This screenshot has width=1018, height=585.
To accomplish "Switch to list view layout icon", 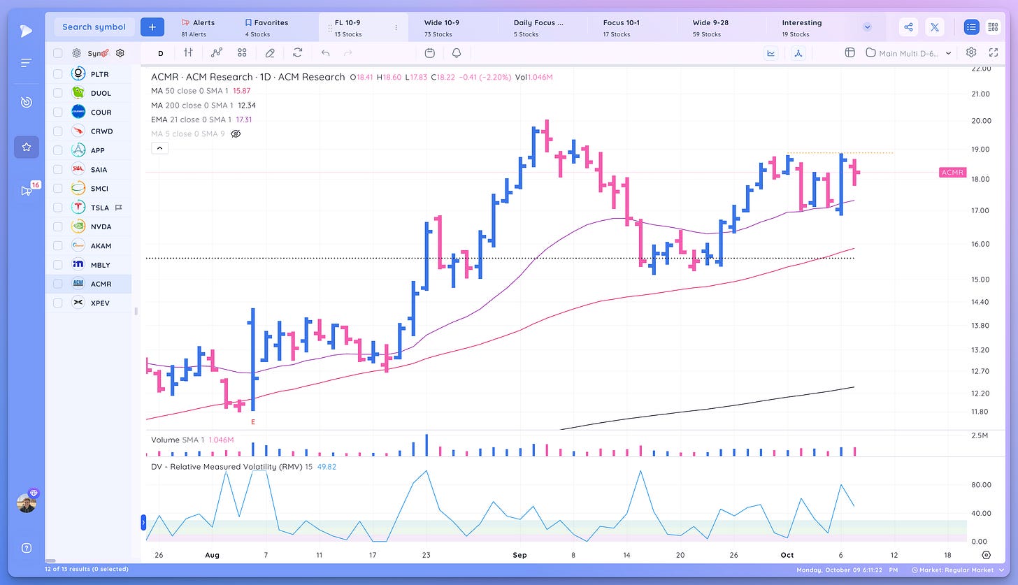I will pyautogui.click(x=971, y=27).
